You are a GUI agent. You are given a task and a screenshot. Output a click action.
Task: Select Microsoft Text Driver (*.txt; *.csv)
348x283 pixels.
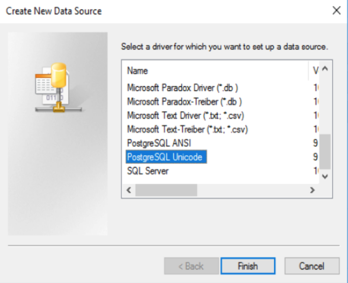tap(186, 116)
